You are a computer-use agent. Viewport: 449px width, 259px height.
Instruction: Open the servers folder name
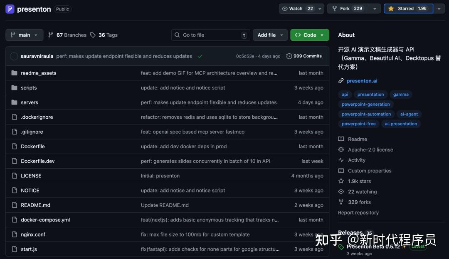point(29,102)
